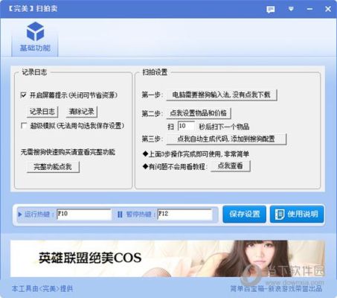Focus the 运行热键 F10 field
Image resolution: width=337 pixels, height=298 pixels.
coord(84,214)
